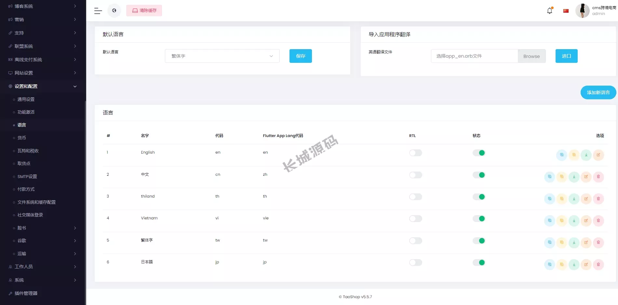
Task: Toggle RTL for thiland
Action: coord(416,197)
